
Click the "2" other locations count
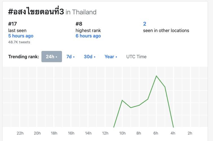(x=145, y=24)
